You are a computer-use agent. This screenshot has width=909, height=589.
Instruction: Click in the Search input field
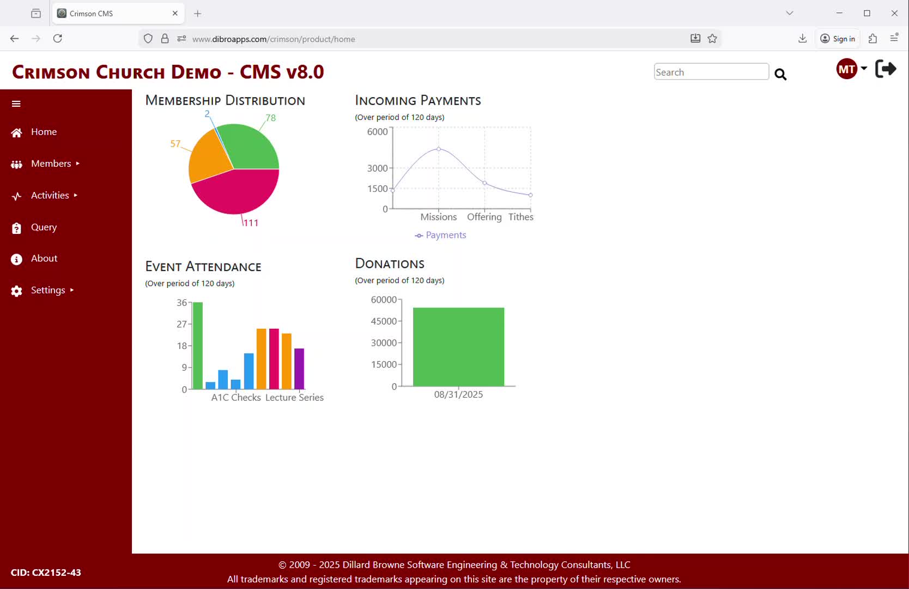click(711, 72)
